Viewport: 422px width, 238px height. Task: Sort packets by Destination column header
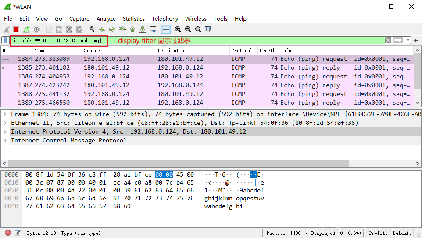point(193,50)
